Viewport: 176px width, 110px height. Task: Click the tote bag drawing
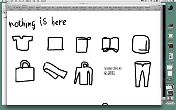click(25, 71)
